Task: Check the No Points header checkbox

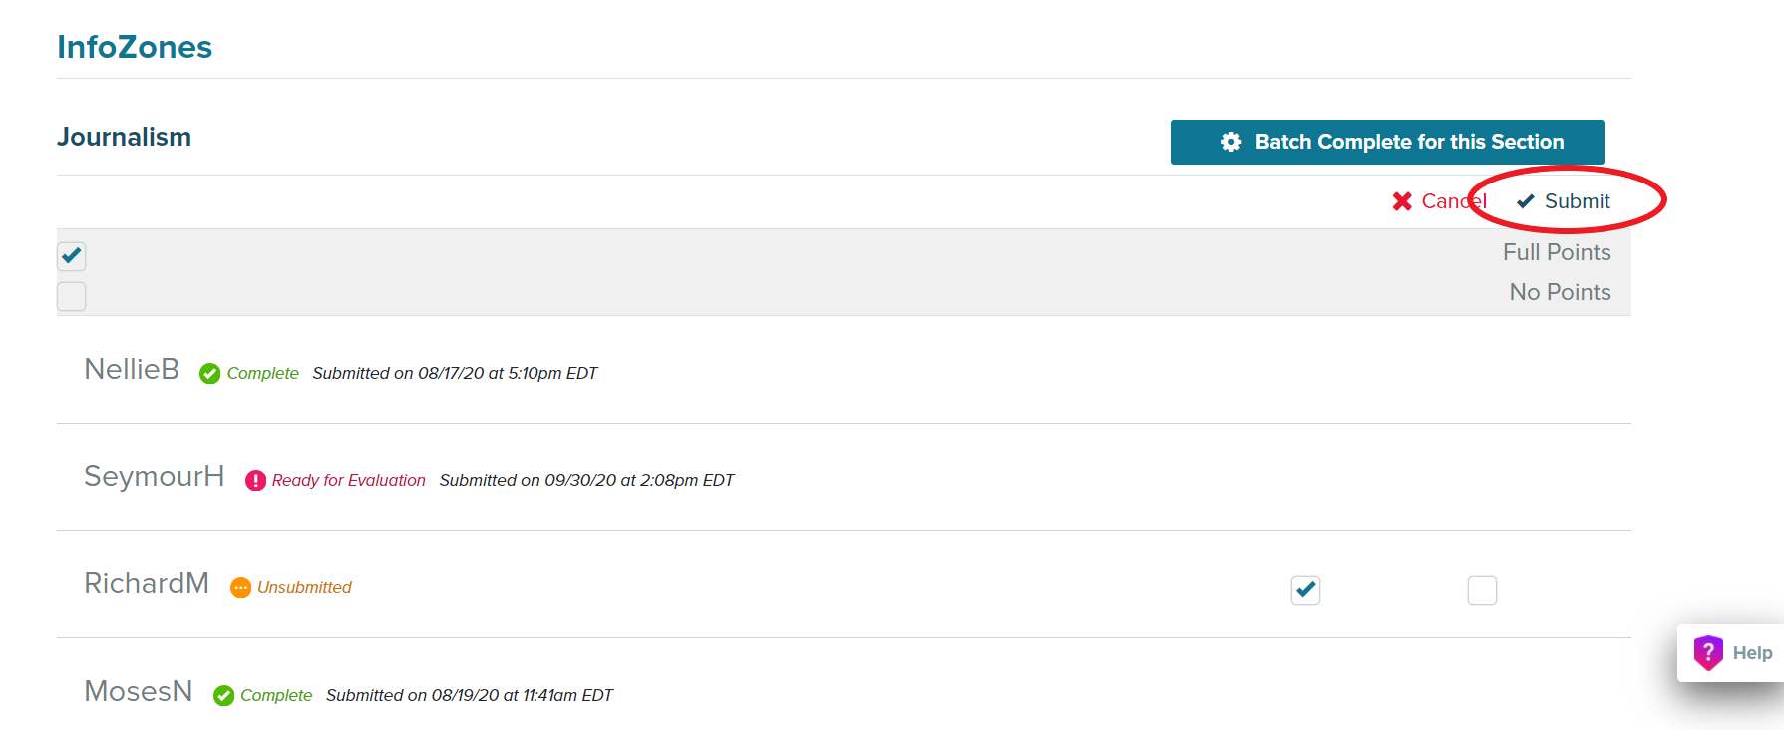Action: [x=72, y=296]
